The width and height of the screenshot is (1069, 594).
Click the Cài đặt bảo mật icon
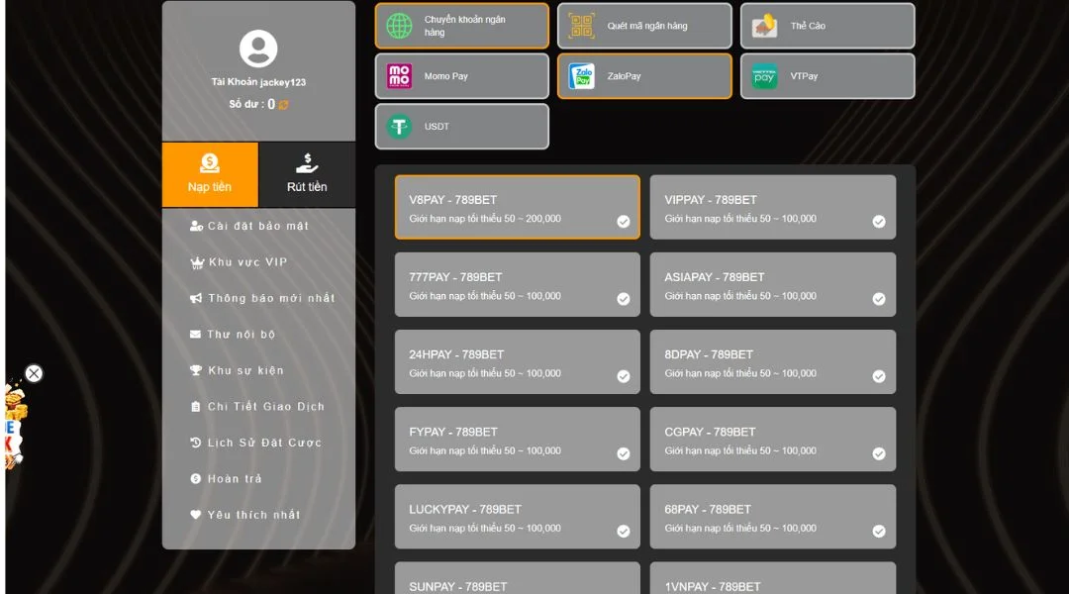coord(196,226)
